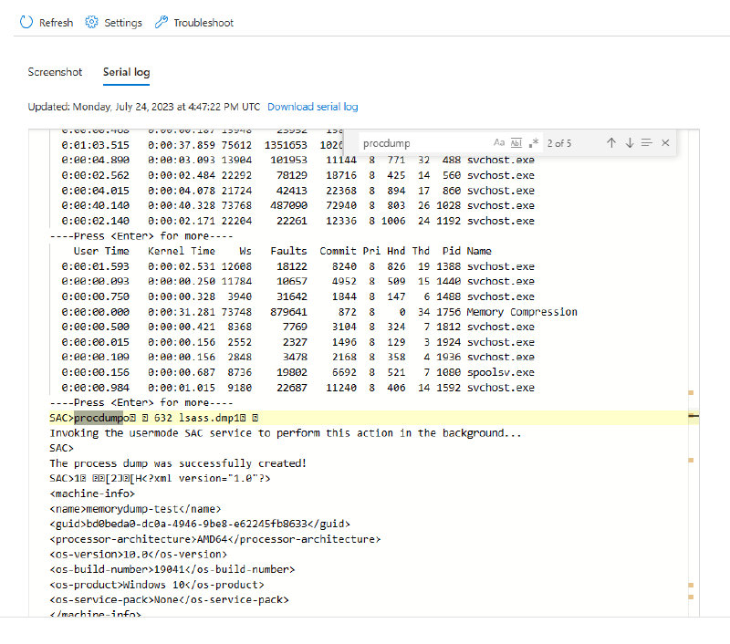The height and width of the screenshot is (644, 730).
Task: Toggle Match Whole Word in find box
Action: 516,143
